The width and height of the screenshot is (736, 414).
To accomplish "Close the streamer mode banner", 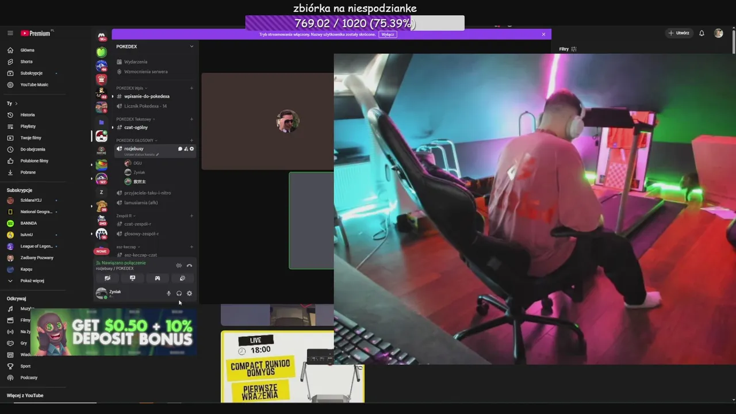I will 543,34.
